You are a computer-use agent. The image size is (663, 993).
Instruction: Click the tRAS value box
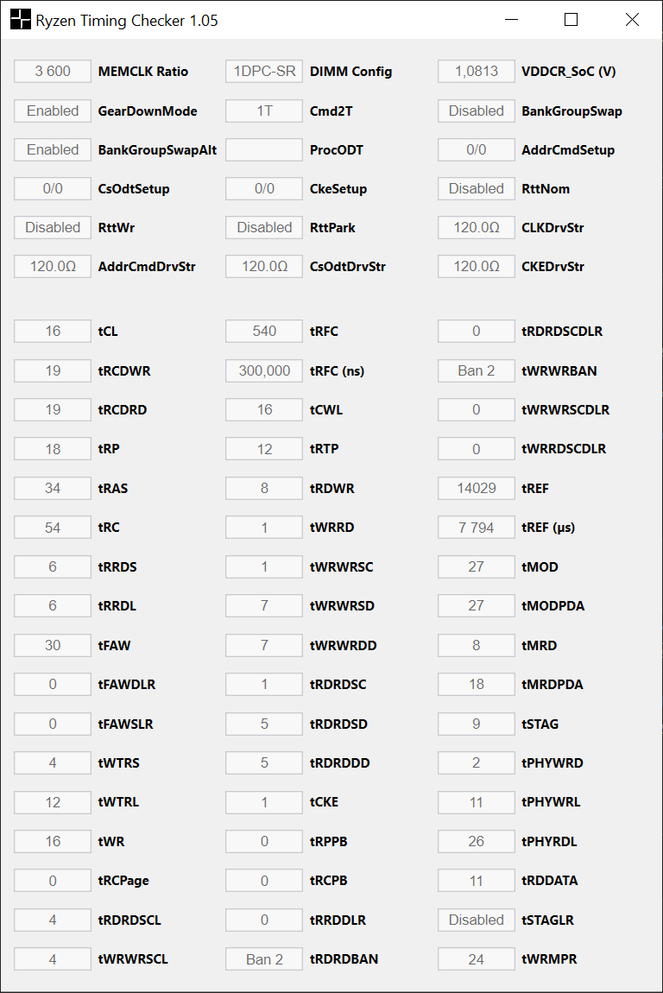pos(53,489)
